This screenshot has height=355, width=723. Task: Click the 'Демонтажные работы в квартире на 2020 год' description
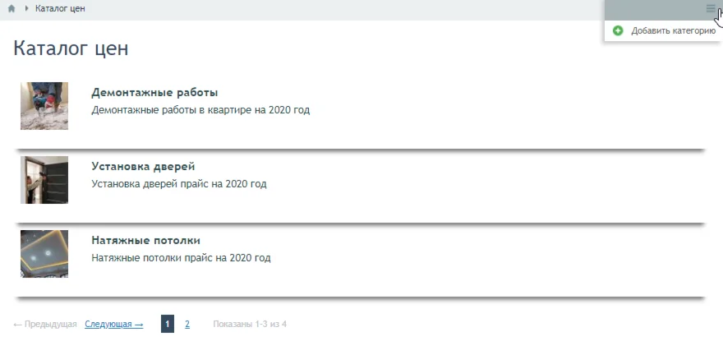coord(200,110)
